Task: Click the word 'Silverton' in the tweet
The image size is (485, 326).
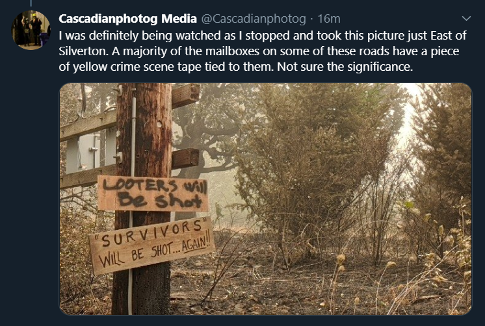Action: pyautogui.click(x=83, y=51)
